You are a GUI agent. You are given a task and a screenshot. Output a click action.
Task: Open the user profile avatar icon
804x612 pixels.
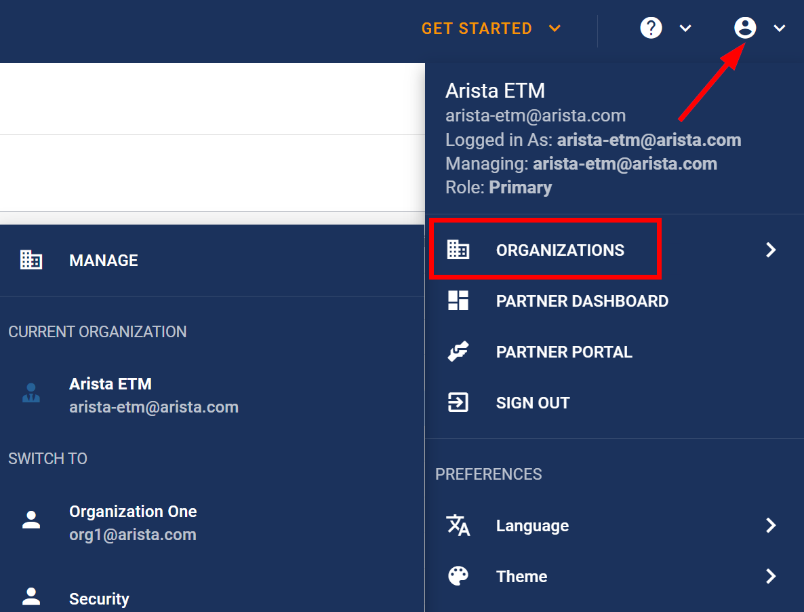[745, 28]
